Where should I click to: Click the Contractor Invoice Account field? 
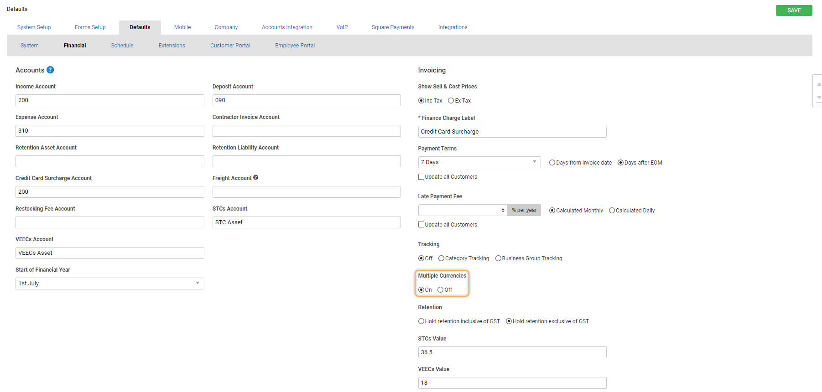click(307, 131)
